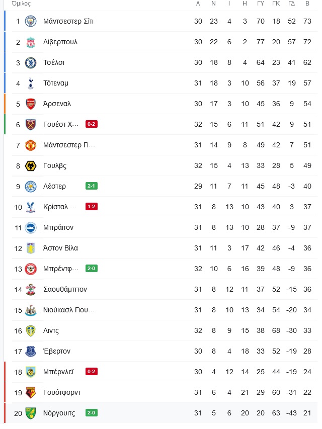322x429 pixels.
Task: Click the Manchester City club crest
Action: click(31, 21)
